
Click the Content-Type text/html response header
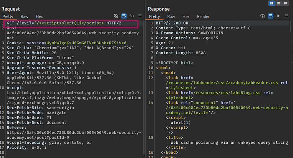203,28
